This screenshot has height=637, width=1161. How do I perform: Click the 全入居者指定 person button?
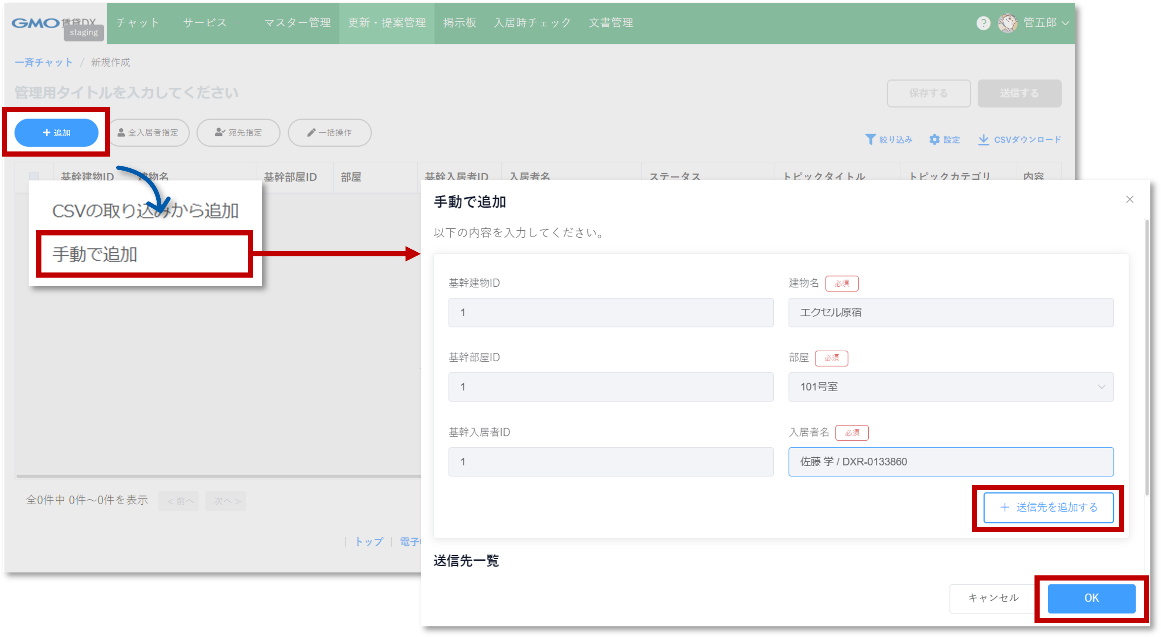(x=148, y=132)
